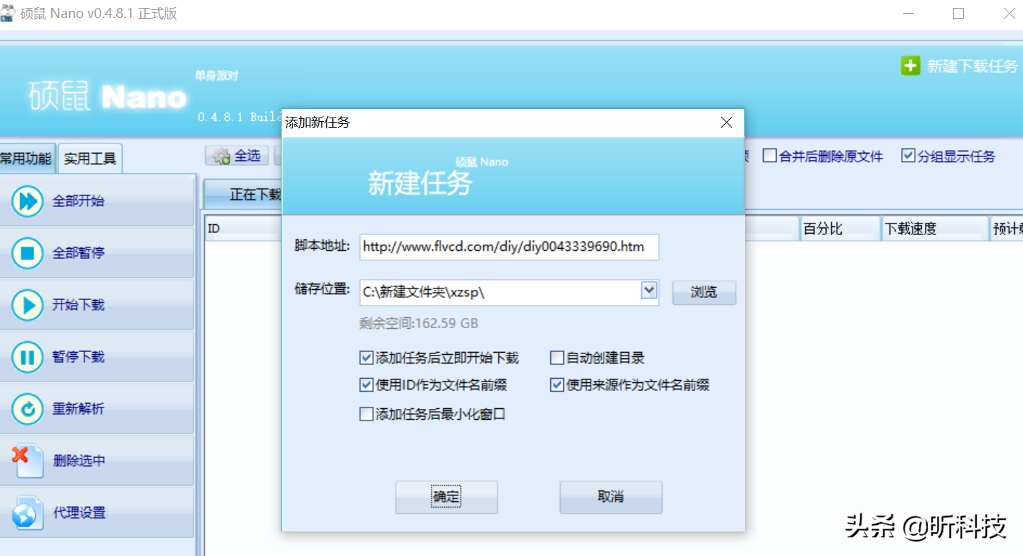
Task: Click the 剩余空间:162.59 GB text
Action: pos(419,323)
